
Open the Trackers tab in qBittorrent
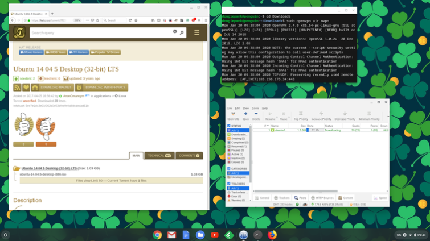click(282, 198)
